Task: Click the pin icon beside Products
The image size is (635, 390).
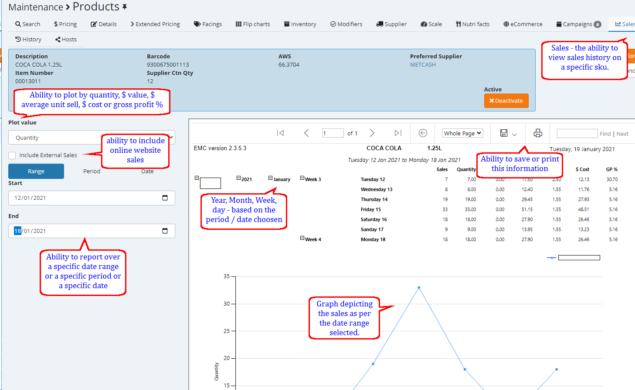Action: point(125,7)
